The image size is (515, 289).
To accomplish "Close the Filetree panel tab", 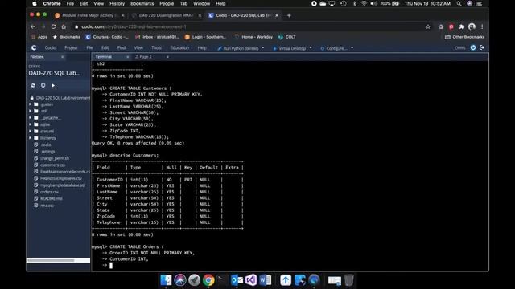I will tap(63, 57).
